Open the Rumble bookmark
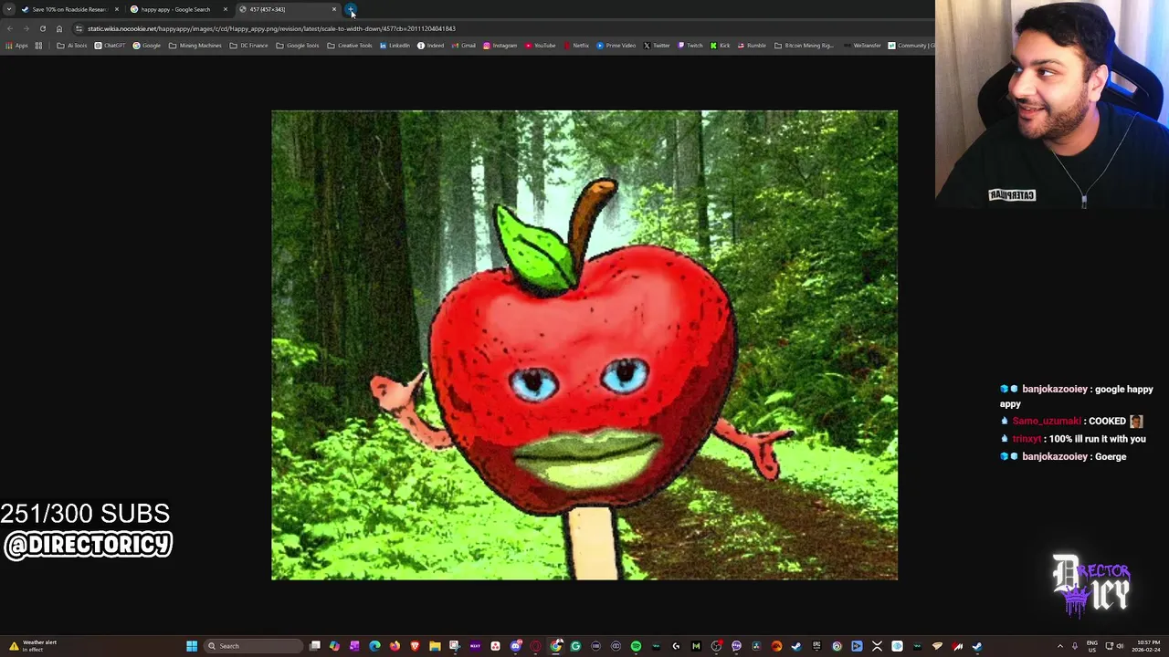The height and width of the screenshot is (657, 1169). coord(752,46)
